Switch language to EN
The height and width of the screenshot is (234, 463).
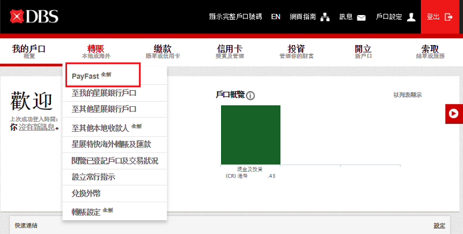(x=275, y=17)
